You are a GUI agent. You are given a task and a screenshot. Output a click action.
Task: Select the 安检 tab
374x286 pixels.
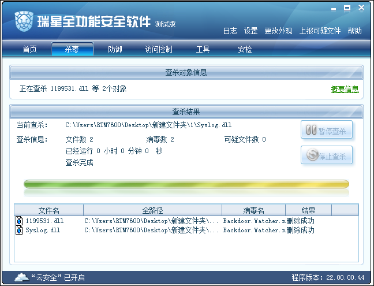pos(245,49)
